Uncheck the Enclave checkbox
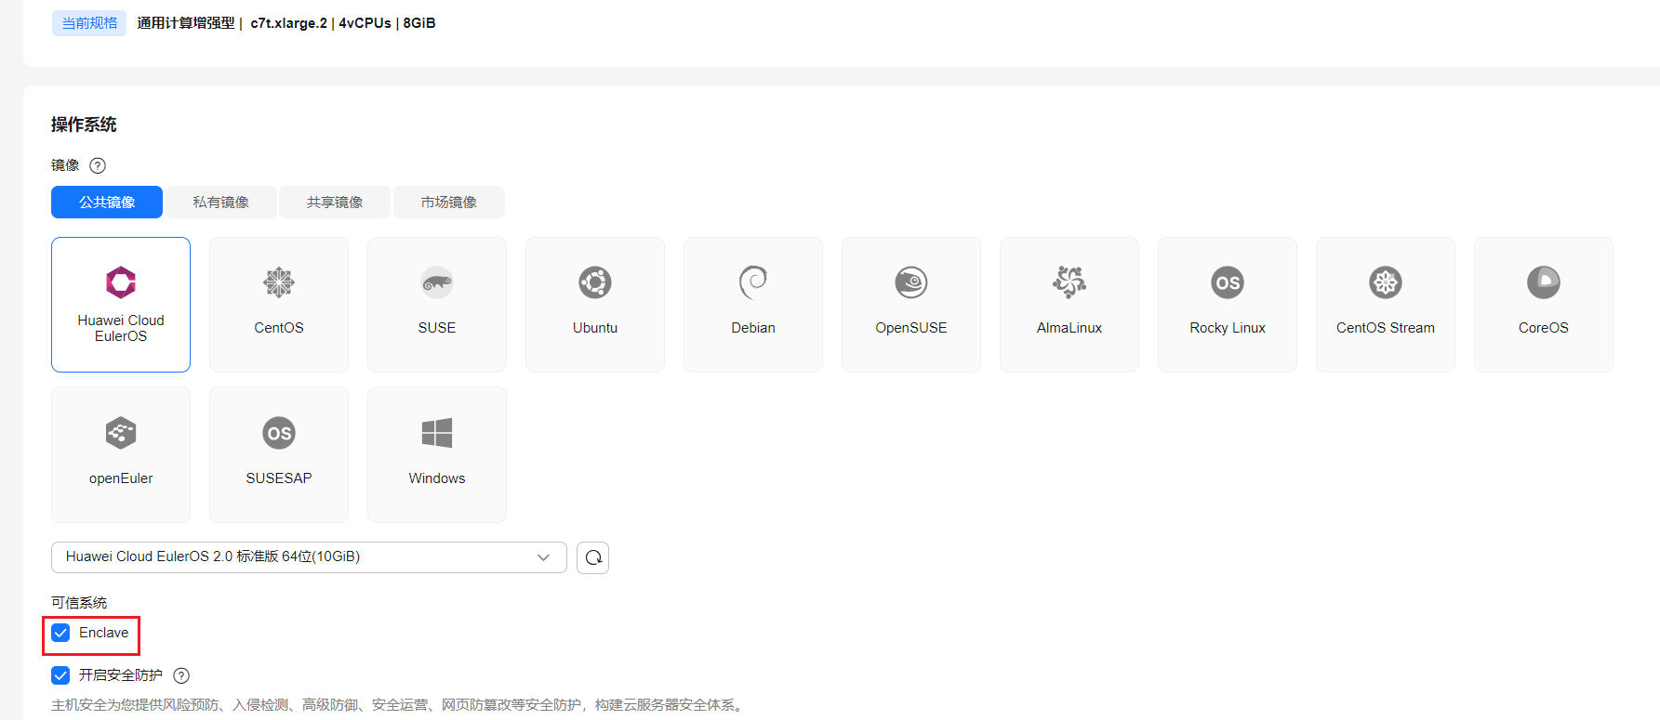This screenshot has width=1660, height=720. point(60,633)
